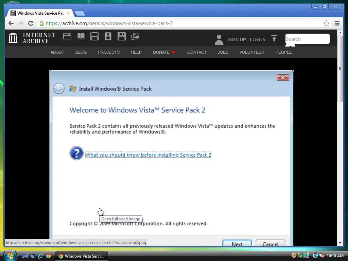Screen dimensions: 348x261
Task: Click the browser forward arrow
Action: click(21, 23)
